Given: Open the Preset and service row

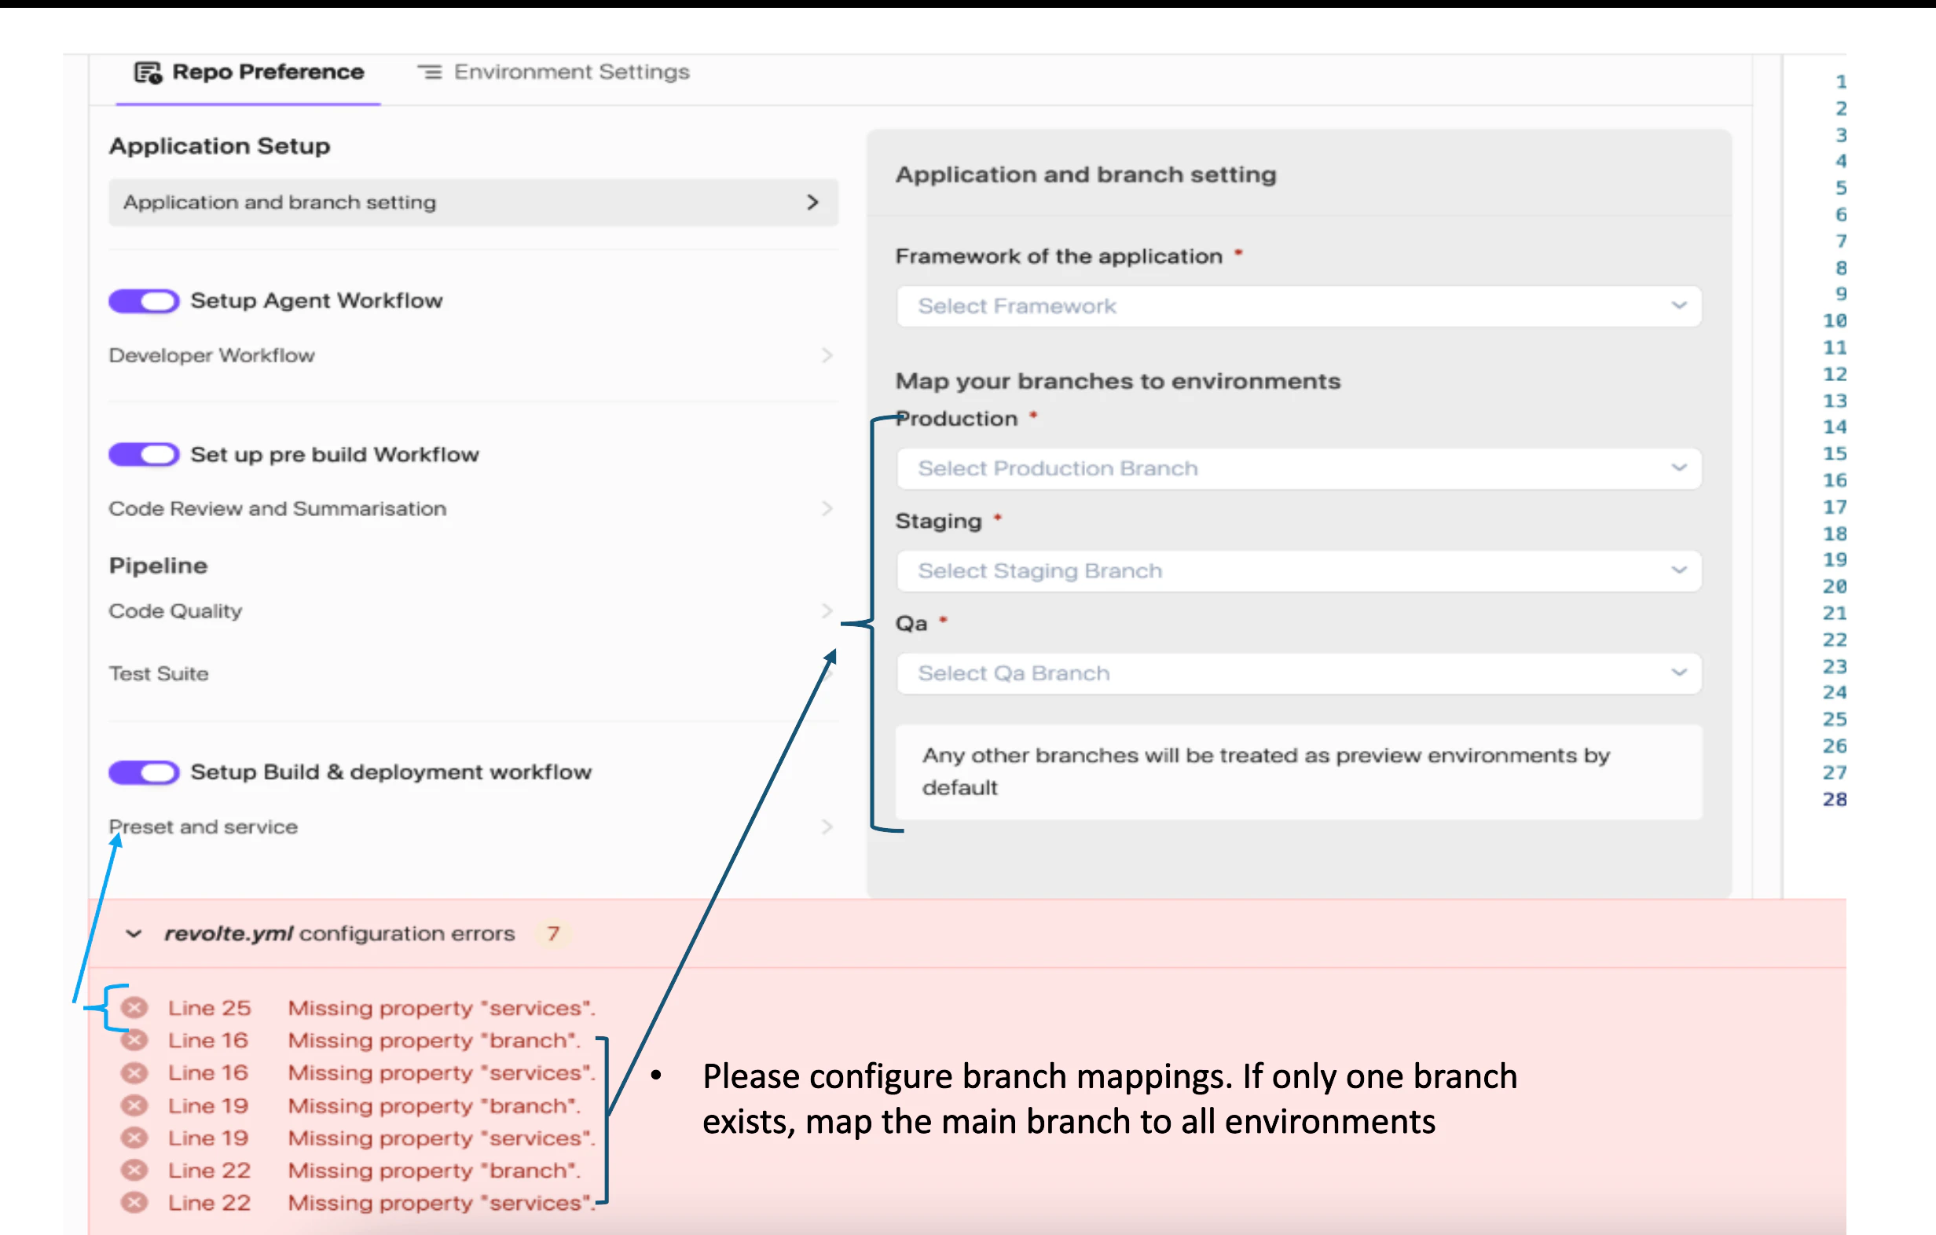Looking at the screenshot, I should 473,826.
